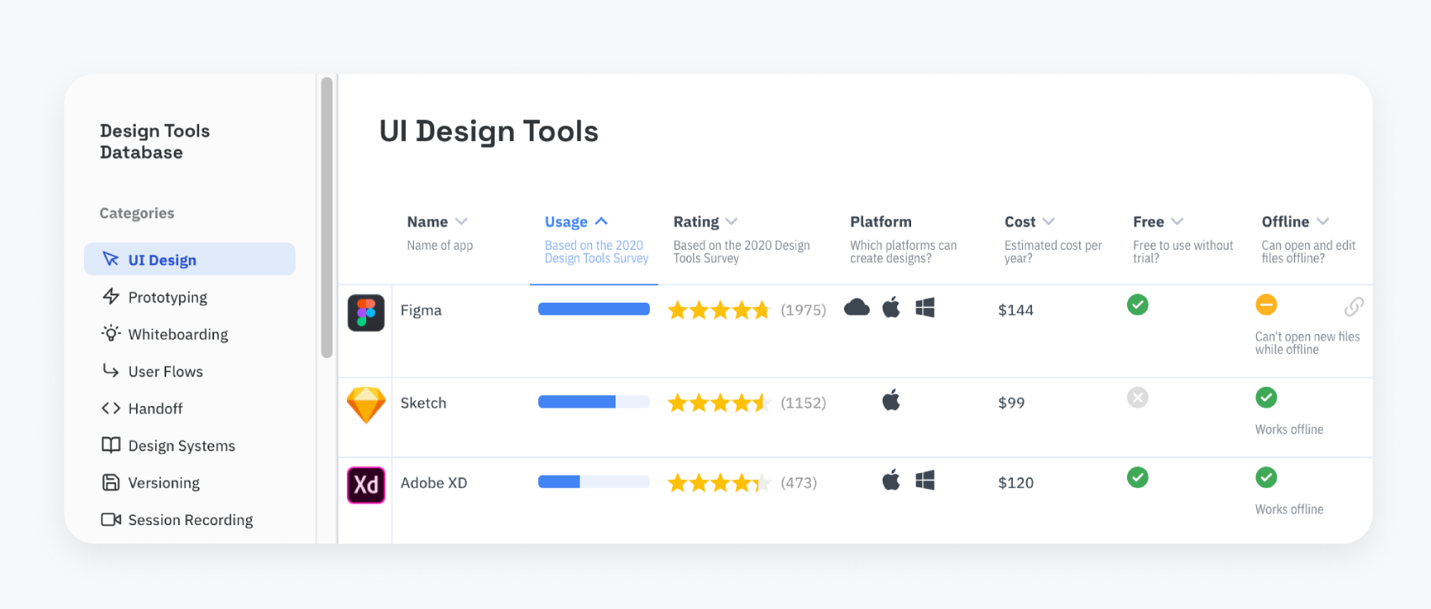Click the sidebar vertical scrollbar
The width and height of the screenshot is (1431, 609).
(327, 218)
